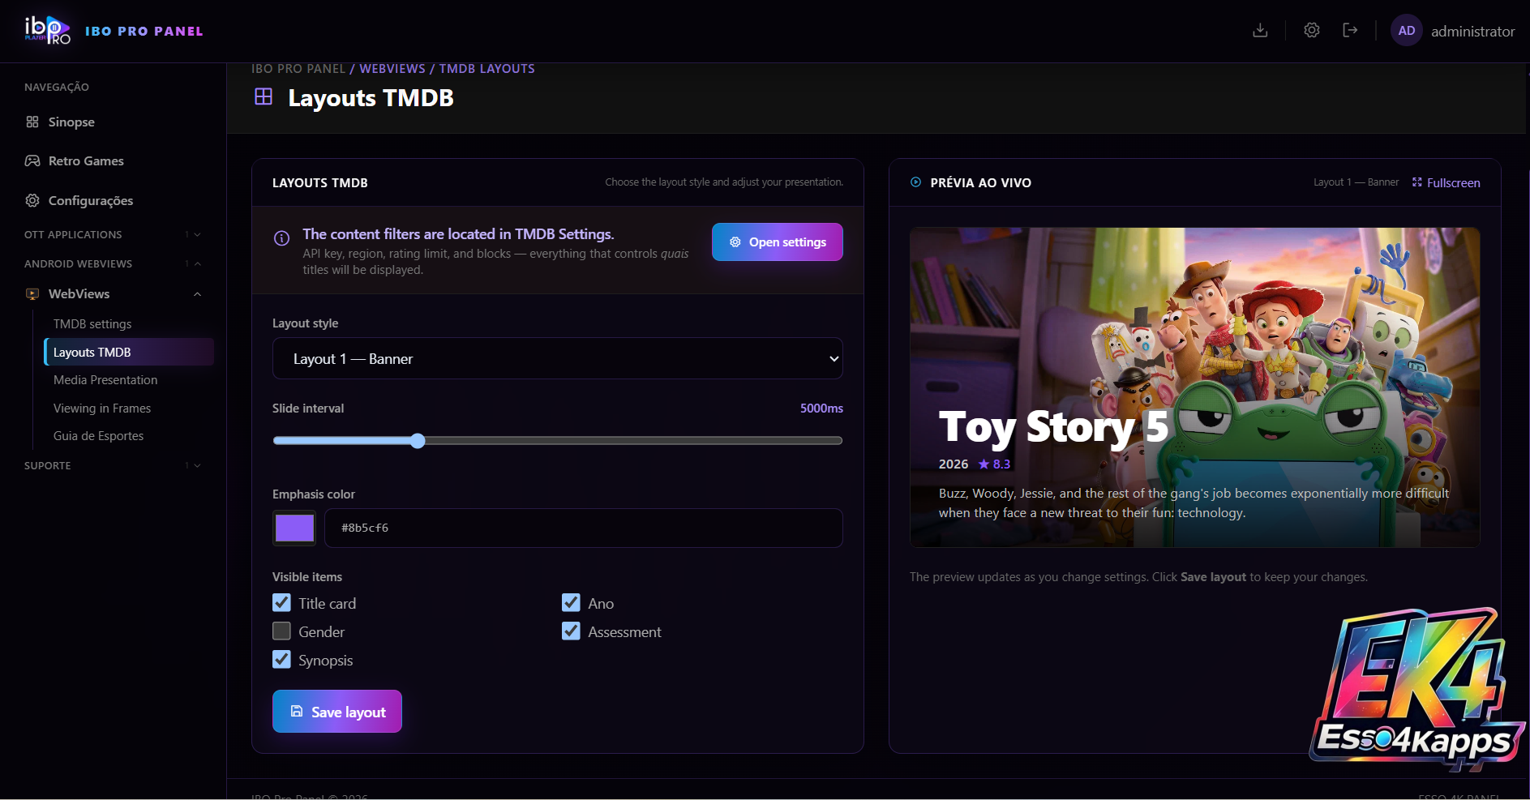The height and width of the screenshot is (800, 1530).
Task: Open the settings gear in top bar
Action: pyautogui.click(x=1312, y=31)
